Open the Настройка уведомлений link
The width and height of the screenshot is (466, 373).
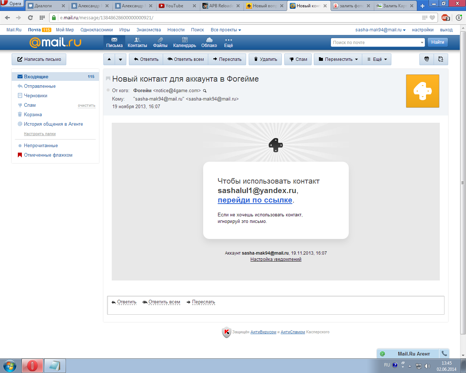(x=276, y=259)
